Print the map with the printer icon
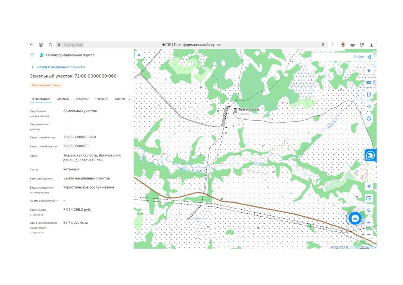Image resolution: width=403 pixels, height=285 pixels. tap(369, 118)
